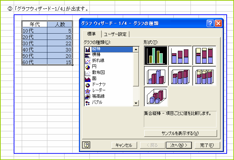234x160 pixels.
Task: Click the 10代 cell
Action: click(35, 30)
